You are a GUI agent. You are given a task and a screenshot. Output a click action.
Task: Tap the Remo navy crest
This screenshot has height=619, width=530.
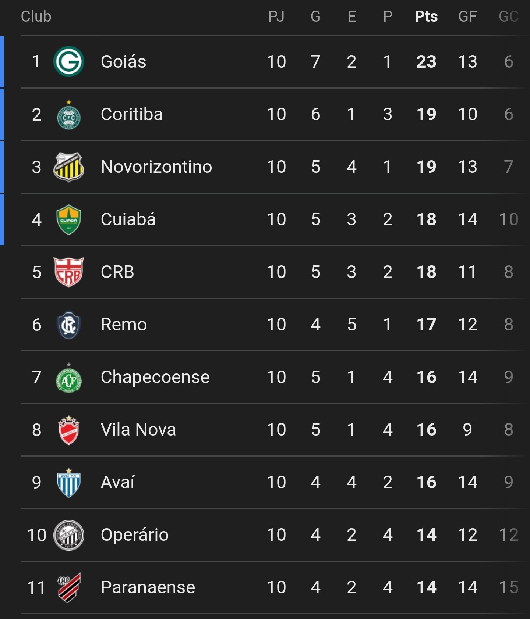[69, 325]
